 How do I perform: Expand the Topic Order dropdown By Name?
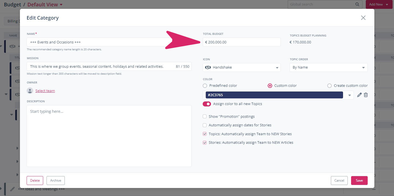coord(363,68)
